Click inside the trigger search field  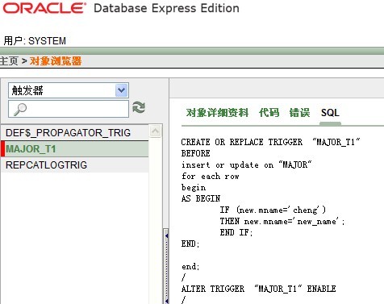69,109
